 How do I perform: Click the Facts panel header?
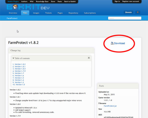point(118,86)
